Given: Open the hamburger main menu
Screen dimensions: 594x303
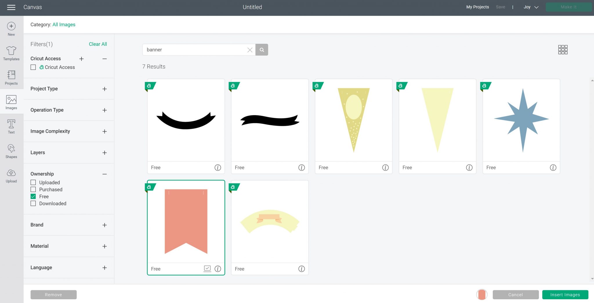Looking at the screenshot, I should (11, 7).
